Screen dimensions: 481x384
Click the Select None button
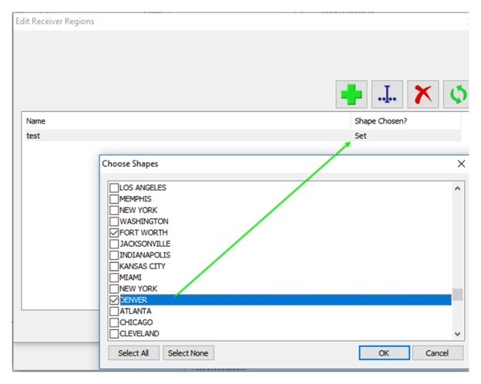(x=188, y=353)
